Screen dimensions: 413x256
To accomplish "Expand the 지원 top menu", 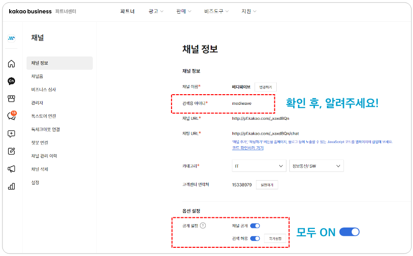I will coord(249,11).
